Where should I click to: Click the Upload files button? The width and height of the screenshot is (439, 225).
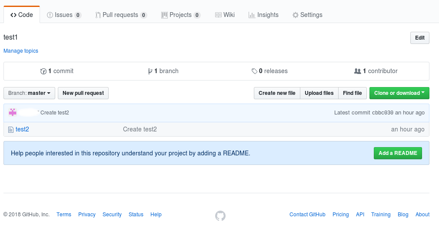click(319, 93)
